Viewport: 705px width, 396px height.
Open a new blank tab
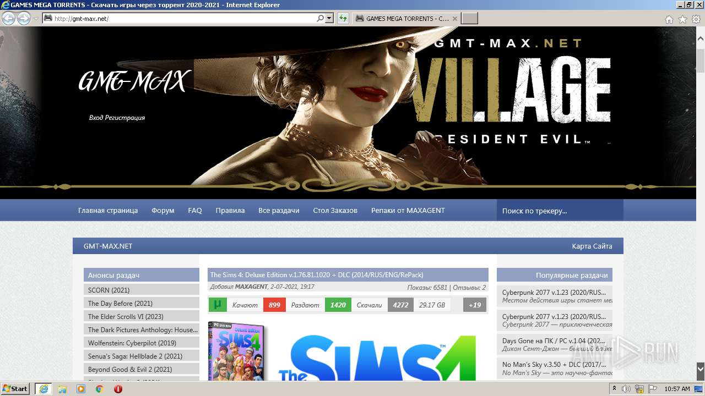[x=469, y=18]
